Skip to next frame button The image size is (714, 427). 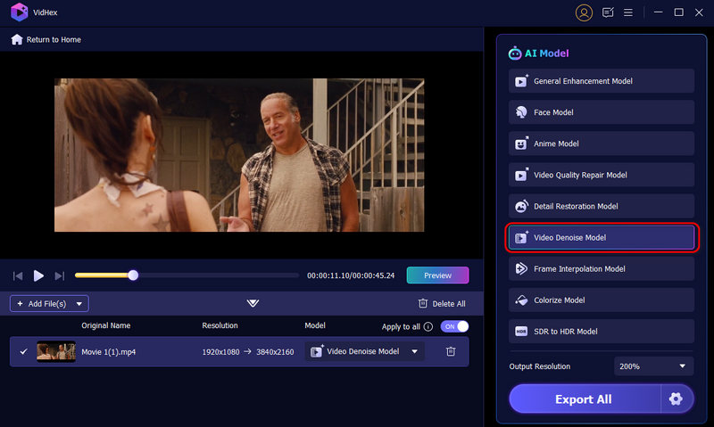pyautogui.click(x=60, y=275)
